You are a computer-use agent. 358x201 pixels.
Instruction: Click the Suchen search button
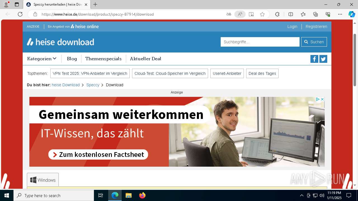(314, 42)
